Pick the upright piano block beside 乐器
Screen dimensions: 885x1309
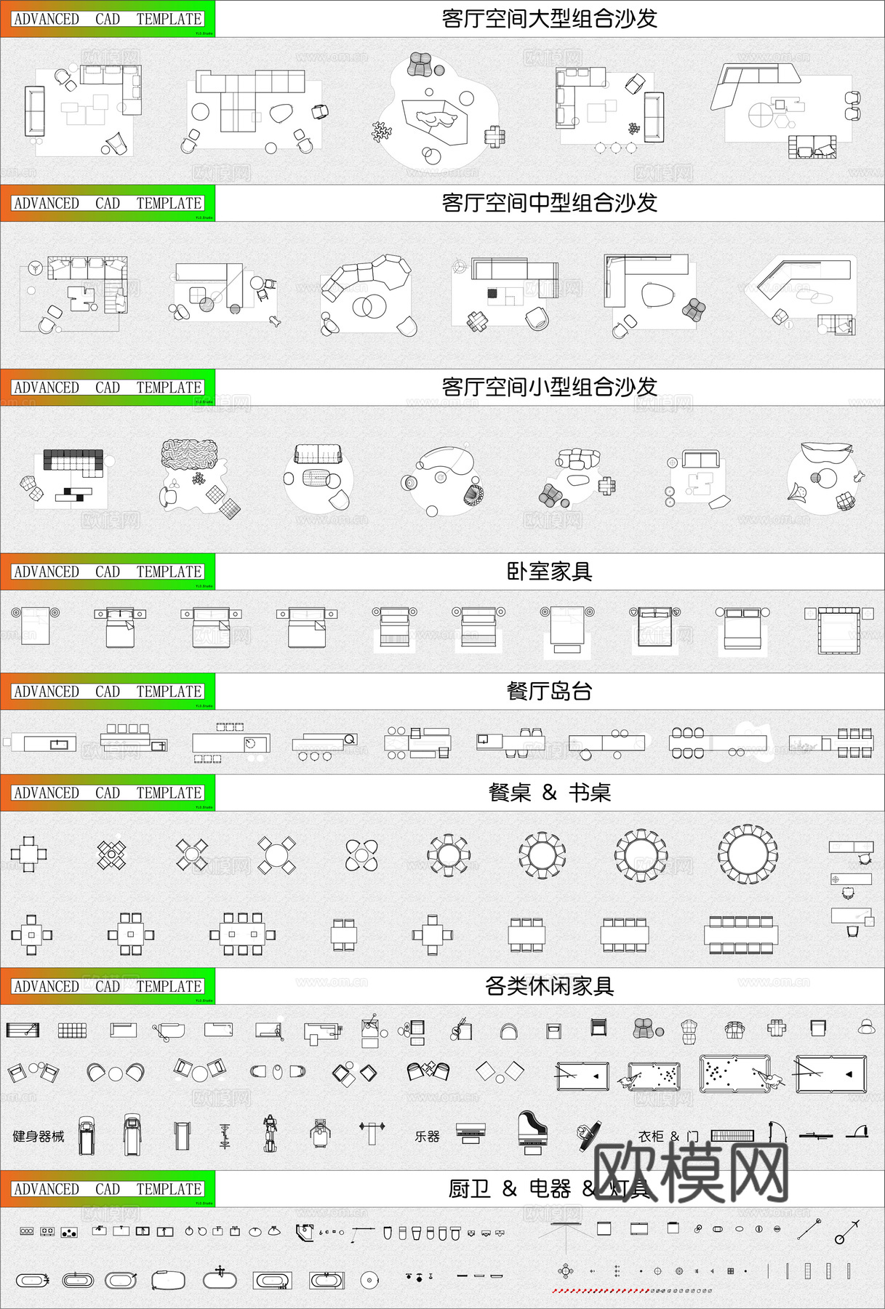coord(470,1134)
